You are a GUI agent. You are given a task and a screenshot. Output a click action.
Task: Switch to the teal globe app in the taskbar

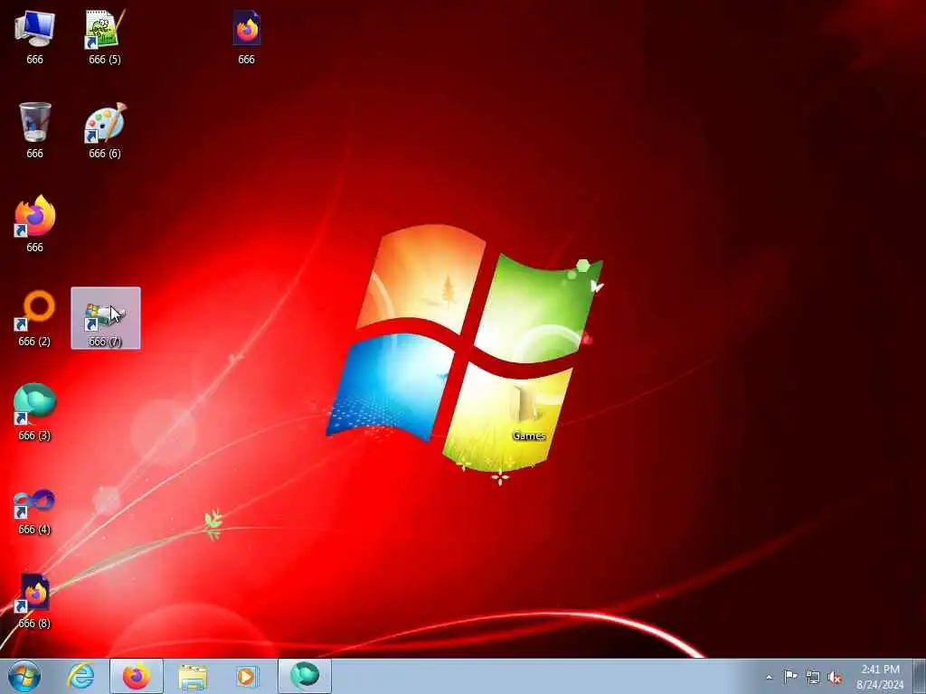click(x=304, y=676)
